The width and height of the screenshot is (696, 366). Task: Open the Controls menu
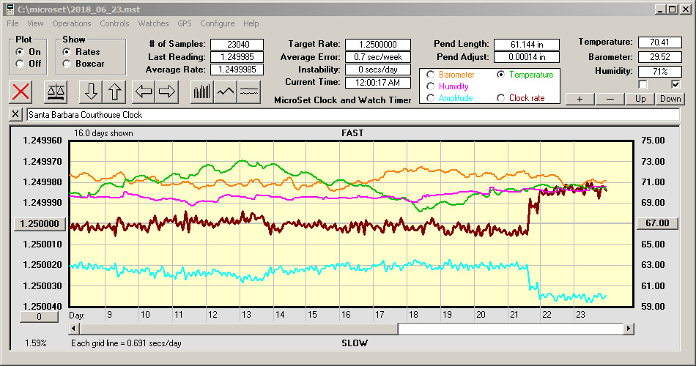[114, 23]
